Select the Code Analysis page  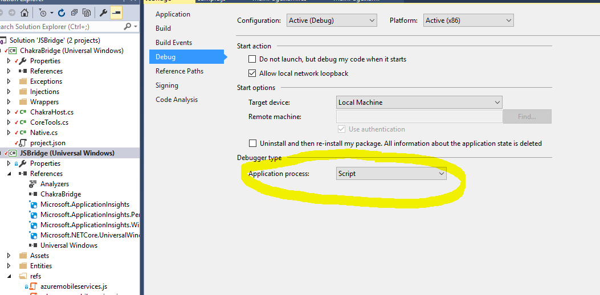coord(177,100)
